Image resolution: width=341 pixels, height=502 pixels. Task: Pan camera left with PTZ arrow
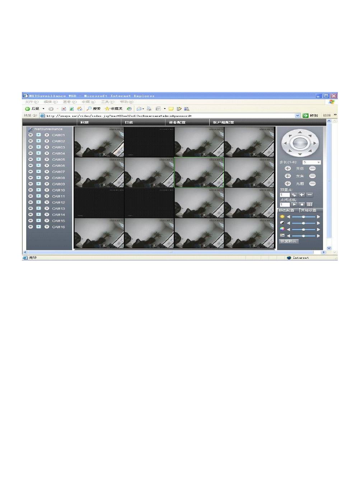pyautogui.click(x=286, y=143)
